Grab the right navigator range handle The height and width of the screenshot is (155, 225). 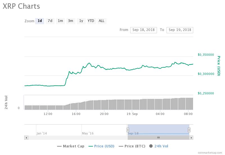point(189,130)
